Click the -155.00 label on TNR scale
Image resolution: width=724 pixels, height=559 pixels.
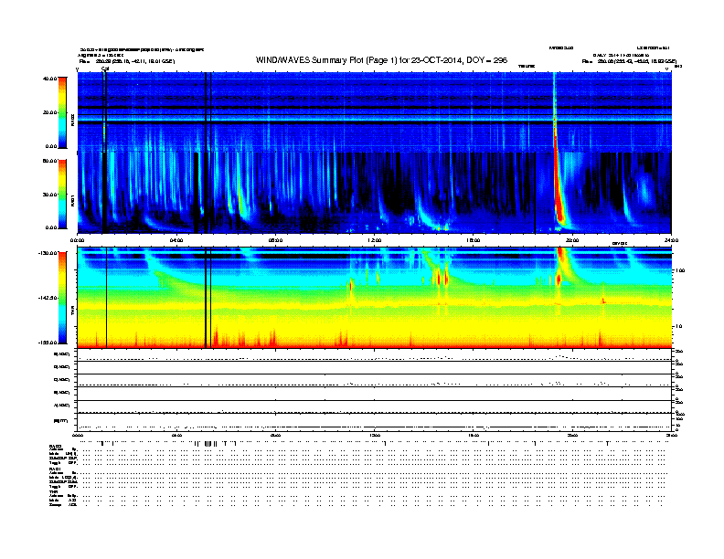coord(48,343)
